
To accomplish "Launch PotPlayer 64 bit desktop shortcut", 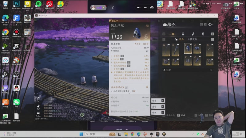I will [27, 6].
